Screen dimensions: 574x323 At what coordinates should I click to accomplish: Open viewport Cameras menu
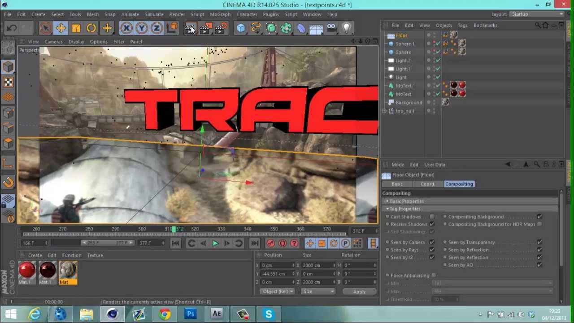53,42
